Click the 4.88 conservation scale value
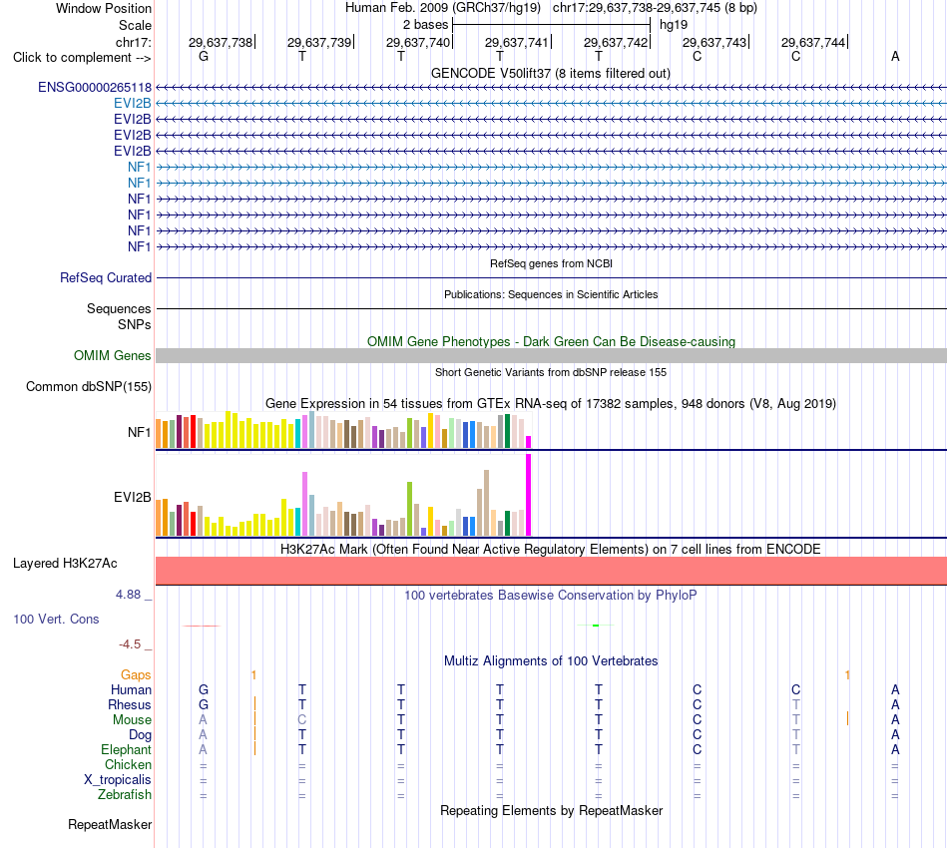Viewport: 948px width, 848px height. click(x=128, y=595)
